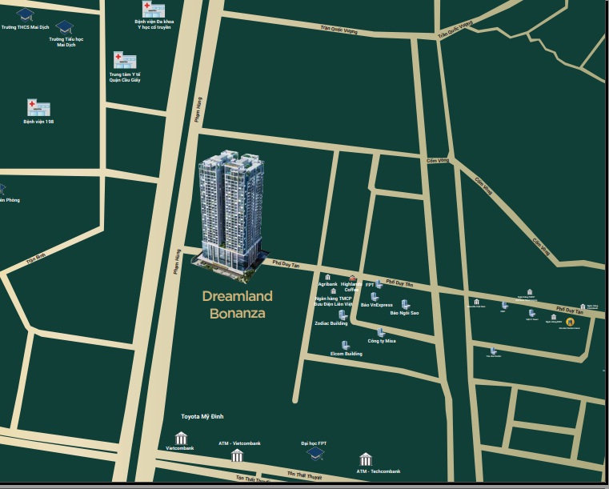The image size is (609, 489).
Task: Select the ATM - Techcombank bank icon
Action: [x=366, y=459]
